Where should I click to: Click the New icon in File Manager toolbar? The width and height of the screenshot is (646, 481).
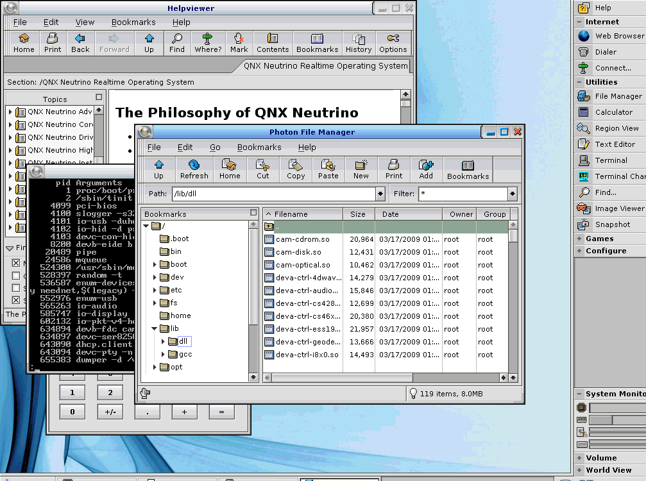click(x=361, y=169)
